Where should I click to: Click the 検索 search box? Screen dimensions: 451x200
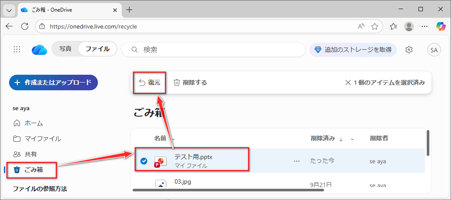pos(213,50)
